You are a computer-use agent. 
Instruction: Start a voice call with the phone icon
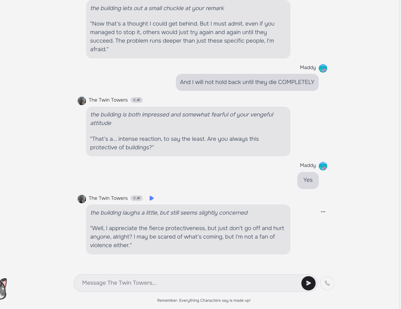click(327, 283)
